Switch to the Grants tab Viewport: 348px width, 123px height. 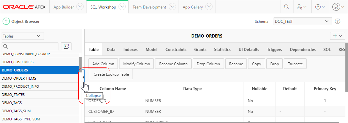(x=200, y=49)
